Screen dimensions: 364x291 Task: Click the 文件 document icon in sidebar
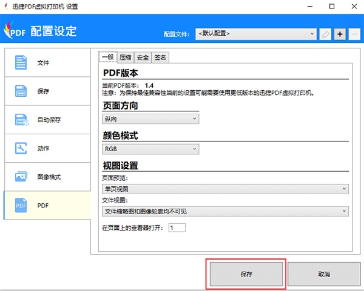click(21, 62)
